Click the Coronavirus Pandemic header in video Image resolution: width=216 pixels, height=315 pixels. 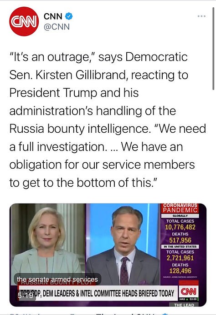pos(180,208)
